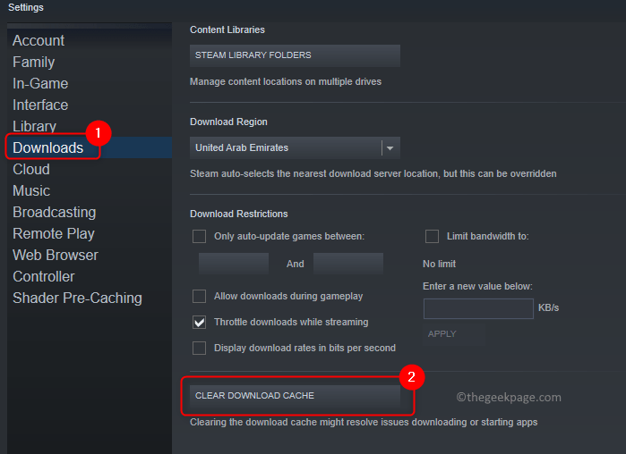
Task: Click the Settings window title
Action: (x=26, y=7)
